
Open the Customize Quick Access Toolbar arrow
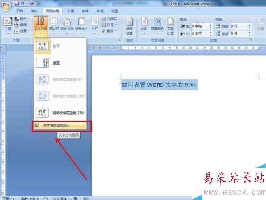click(x=40, y=3)
